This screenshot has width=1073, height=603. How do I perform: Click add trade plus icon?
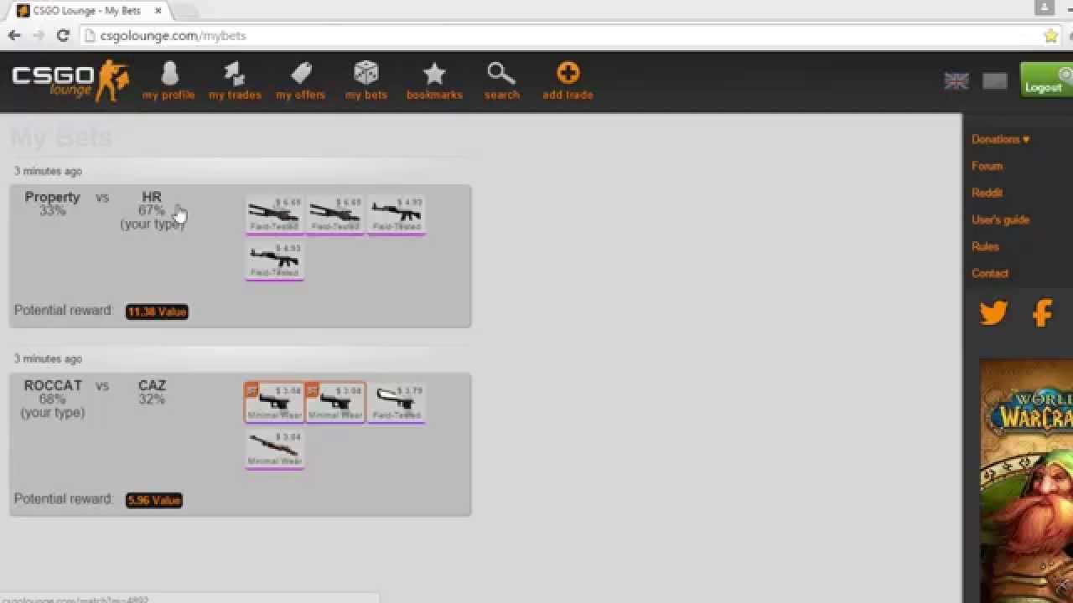pyautogui.click(x=568, y=73)
